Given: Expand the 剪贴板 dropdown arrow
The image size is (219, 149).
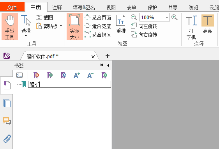Looking at the screenshot, I should tap(61, 26).
